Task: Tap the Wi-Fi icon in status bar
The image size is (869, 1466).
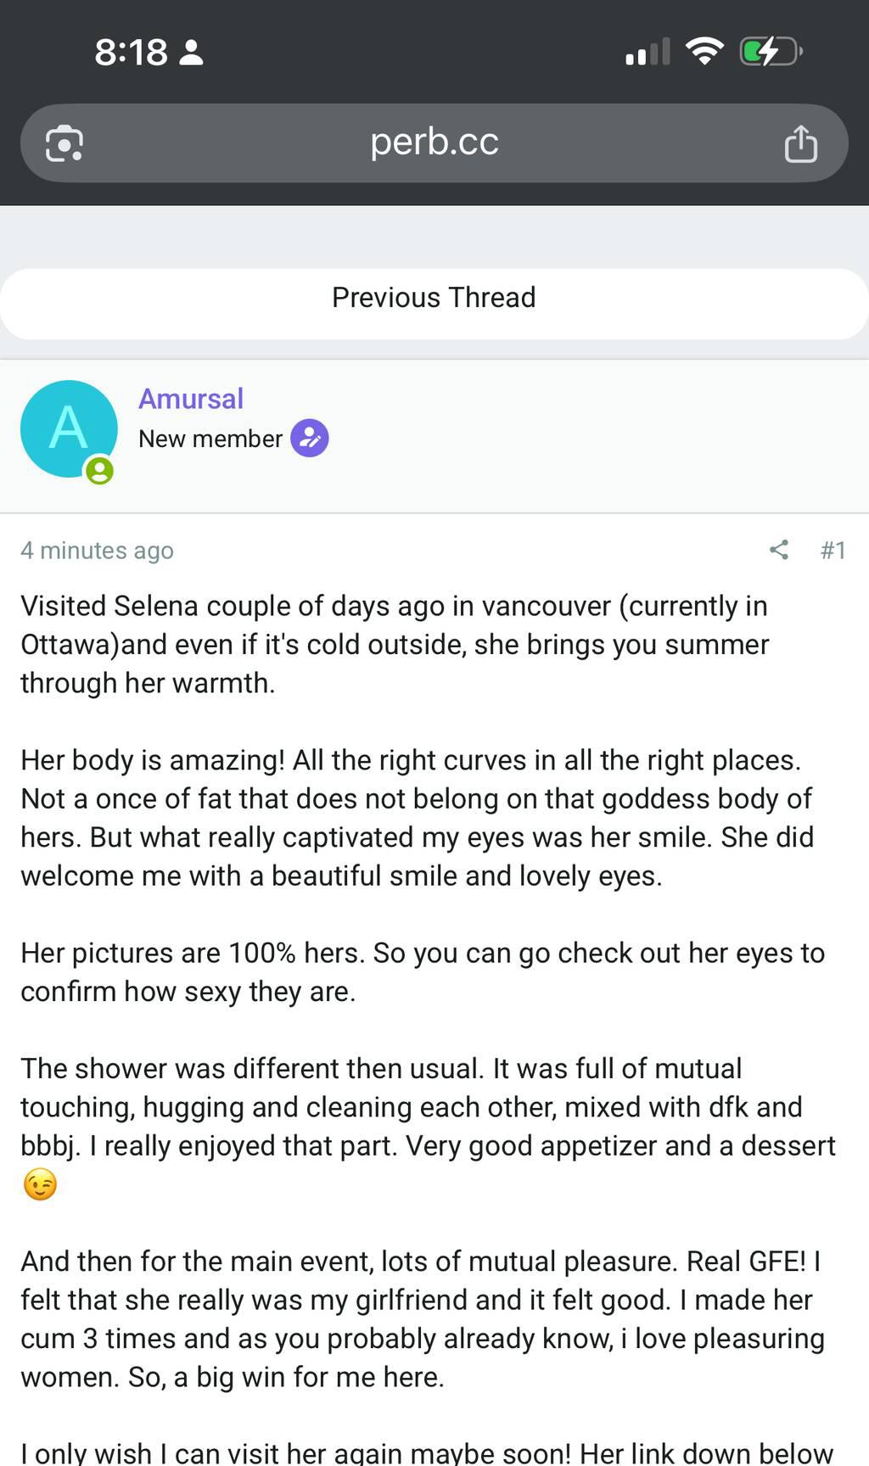Action: coord(704,52)
